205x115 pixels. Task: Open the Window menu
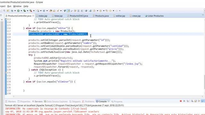17,6
